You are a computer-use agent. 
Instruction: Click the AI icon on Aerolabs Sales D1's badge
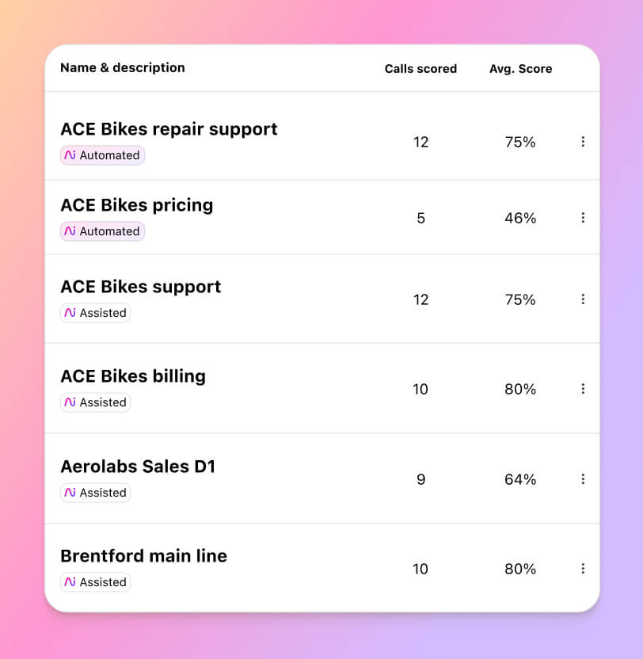pos(70,493)
